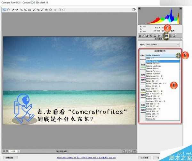Select the Hand tool
192x161 pixels.
(x=8, y=10)
